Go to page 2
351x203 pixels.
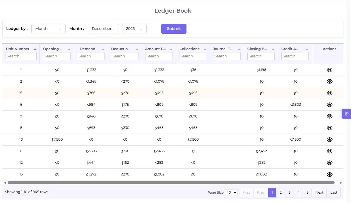(x=280, y=192)
